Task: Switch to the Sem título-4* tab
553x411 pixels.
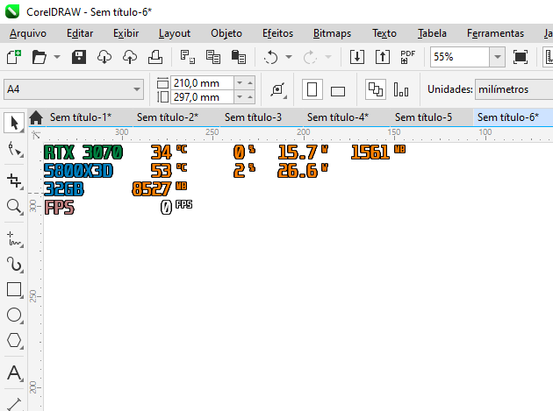Action: click(338, 117)
